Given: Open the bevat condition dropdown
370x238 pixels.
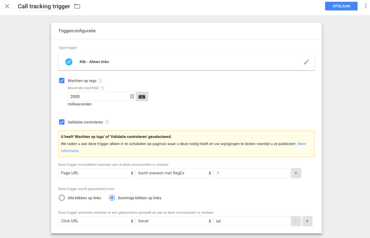Looking at the screenshot, I should click(x=174, y=221).
